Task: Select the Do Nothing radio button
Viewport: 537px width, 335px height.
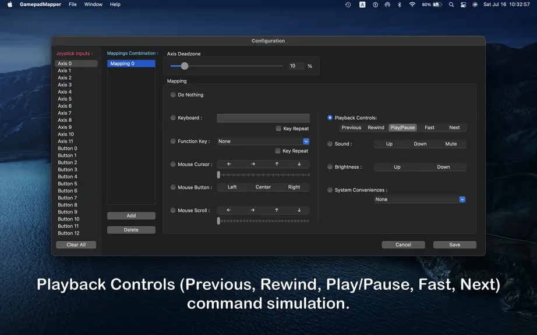Action: [x=173, y=95]
